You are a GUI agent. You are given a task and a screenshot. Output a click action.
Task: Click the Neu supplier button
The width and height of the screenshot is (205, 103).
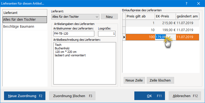[109, 17]
